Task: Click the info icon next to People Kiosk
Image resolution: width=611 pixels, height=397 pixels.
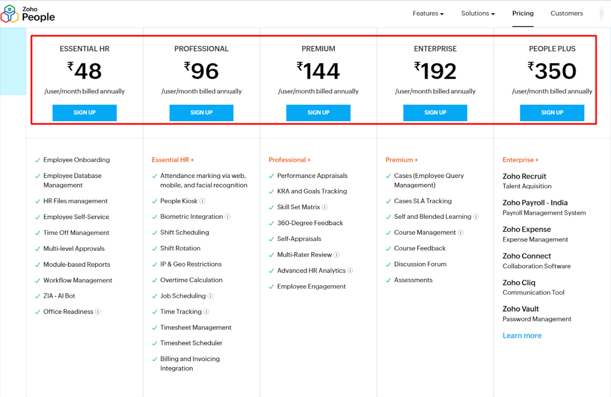Action: coord(203,201)
